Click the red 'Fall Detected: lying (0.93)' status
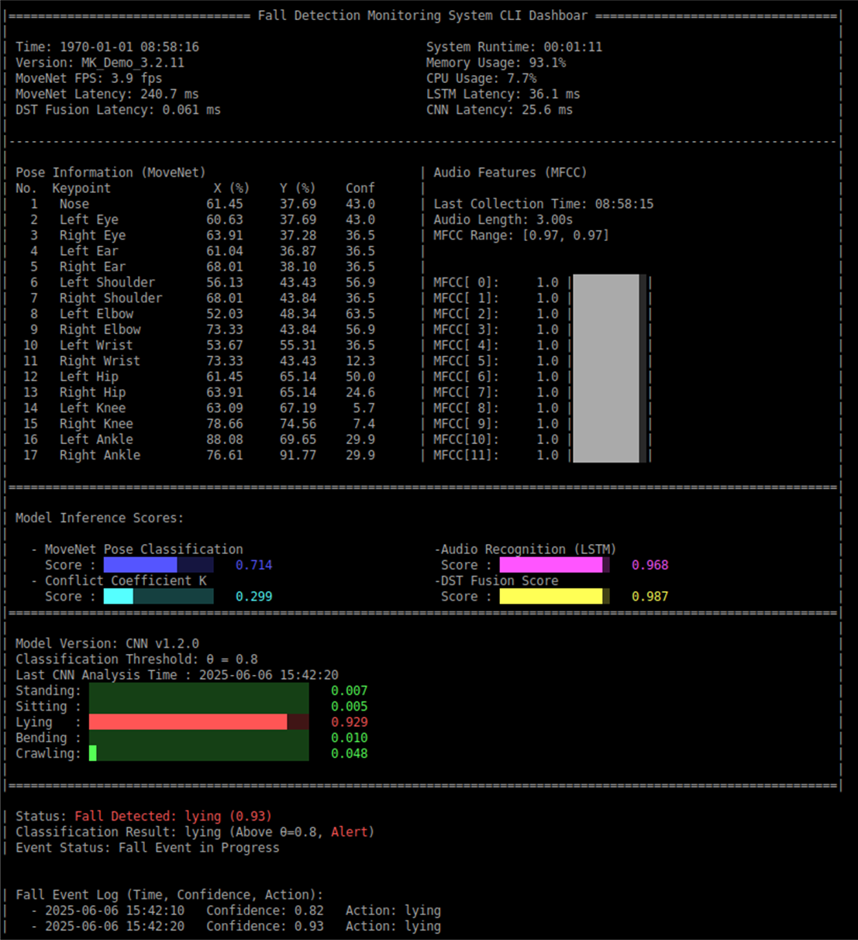The image size is (858, 940). pyautogui.click(x=174, y=816)
